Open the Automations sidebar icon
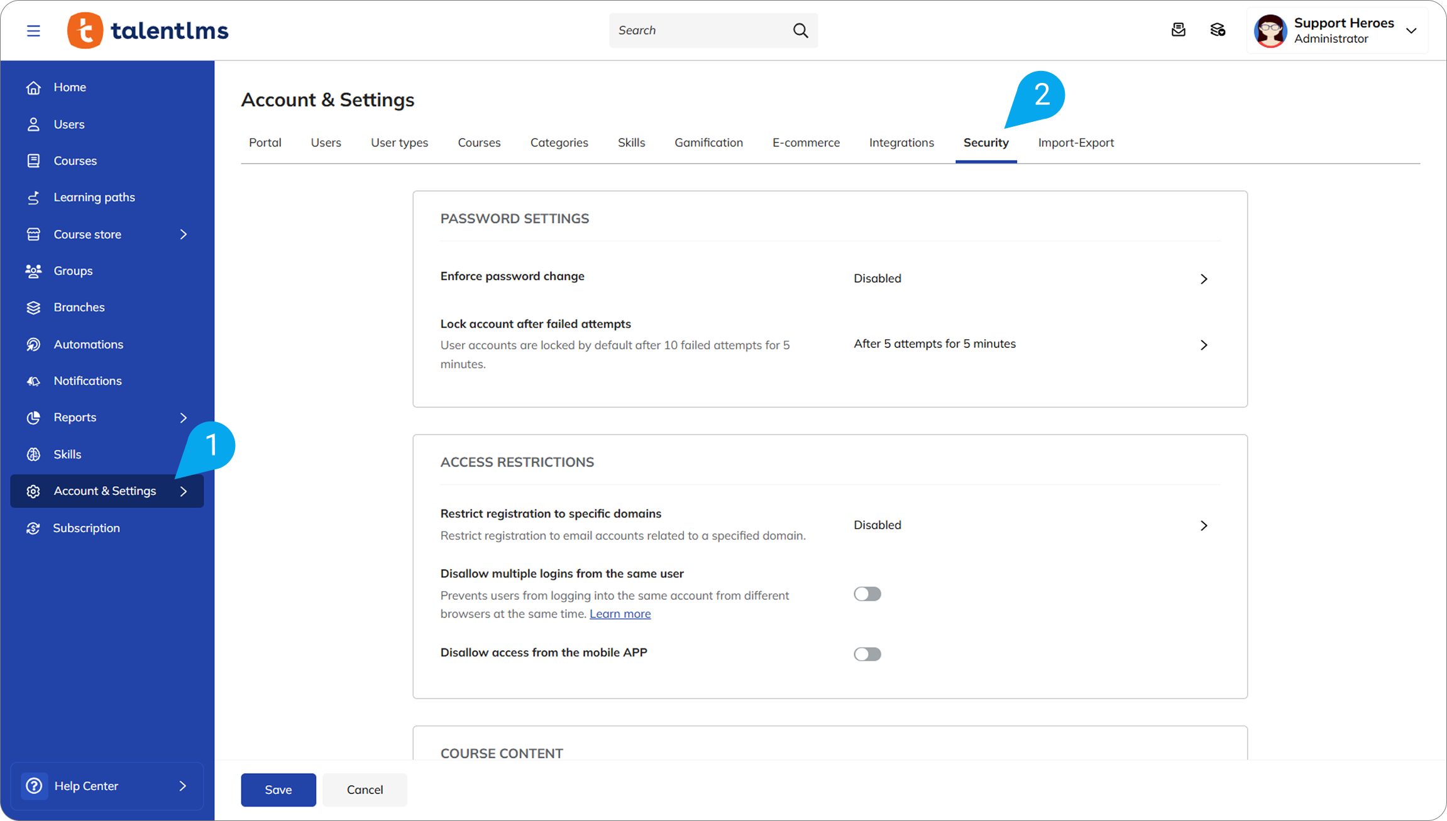This screenshot has width=1447, height=821. tap(33, 344)
